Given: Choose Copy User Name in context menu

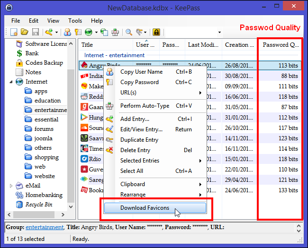Looking at the screenshot, I should click(x=155, y=72).
